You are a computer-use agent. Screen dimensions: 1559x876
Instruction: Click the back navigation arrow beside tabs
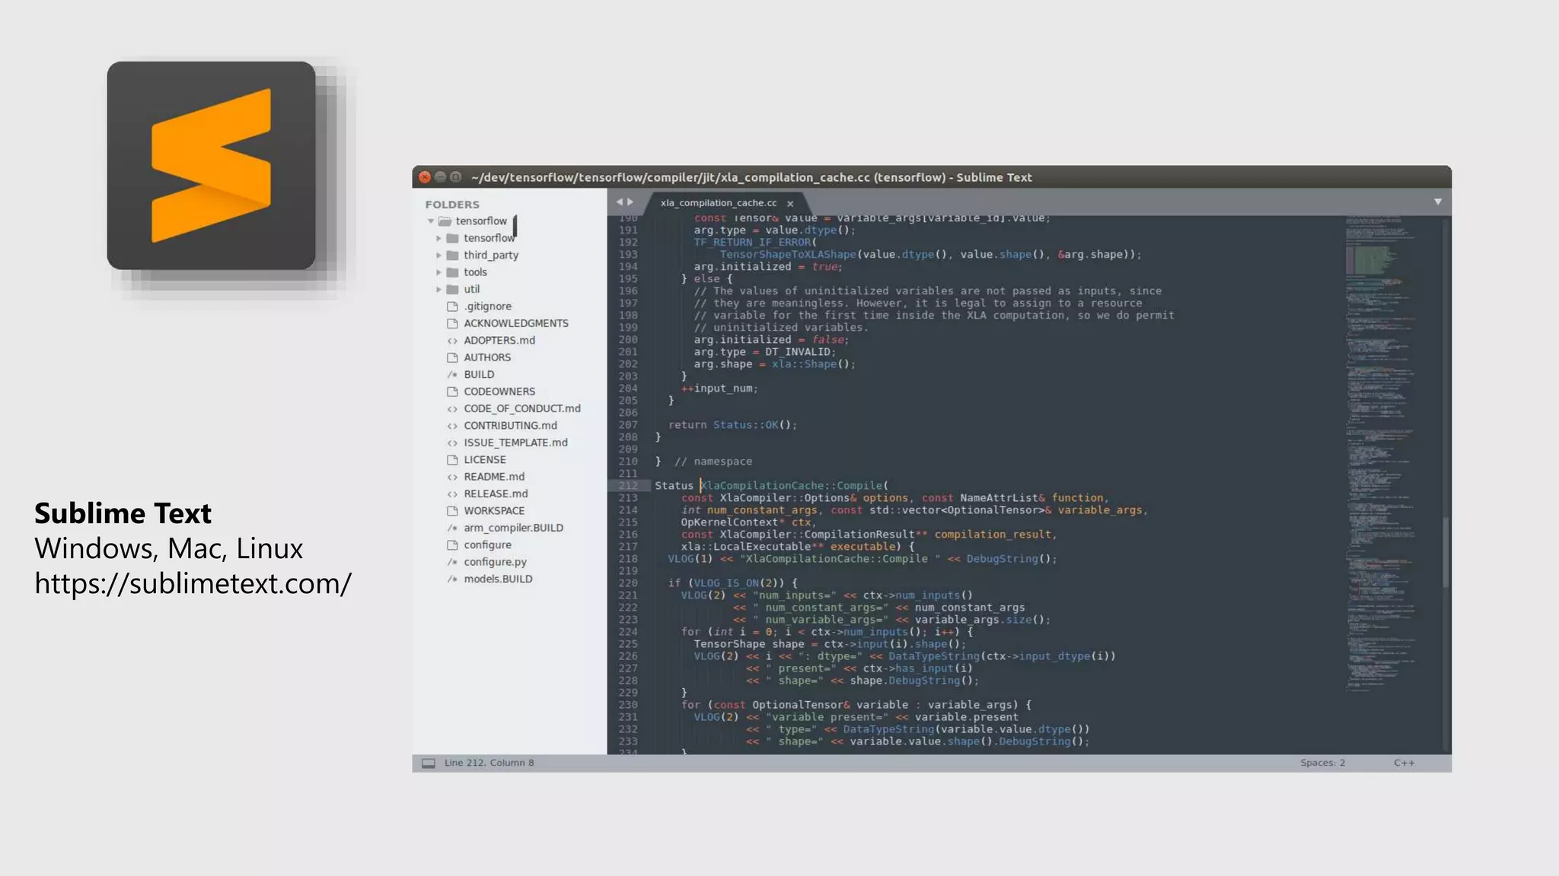[619, 202]
